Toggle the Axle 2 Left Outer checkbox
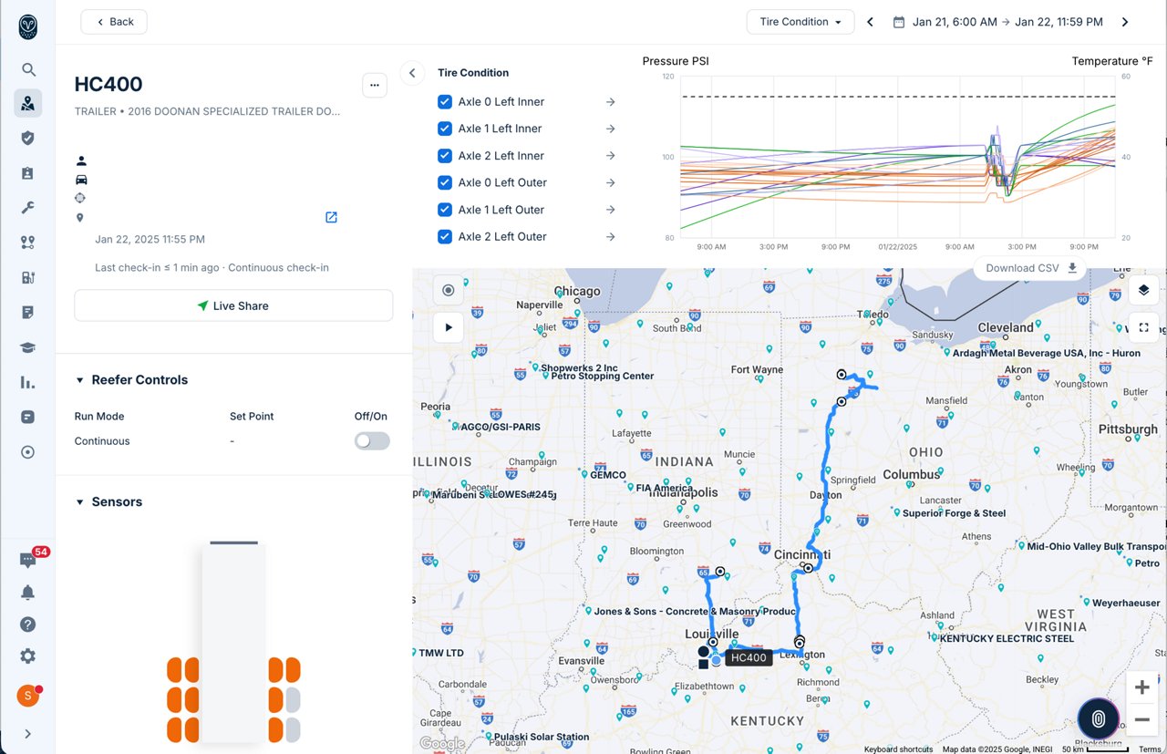 (445, 236)
